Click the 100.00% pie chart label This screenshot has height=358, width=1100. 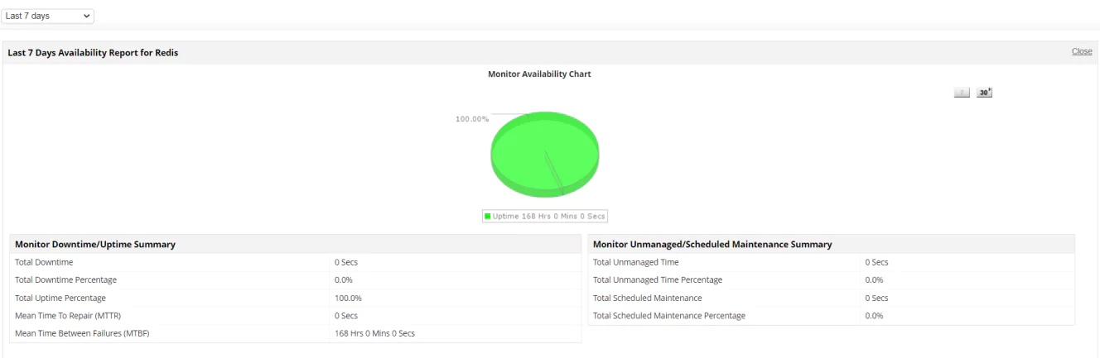coord(472,119)
